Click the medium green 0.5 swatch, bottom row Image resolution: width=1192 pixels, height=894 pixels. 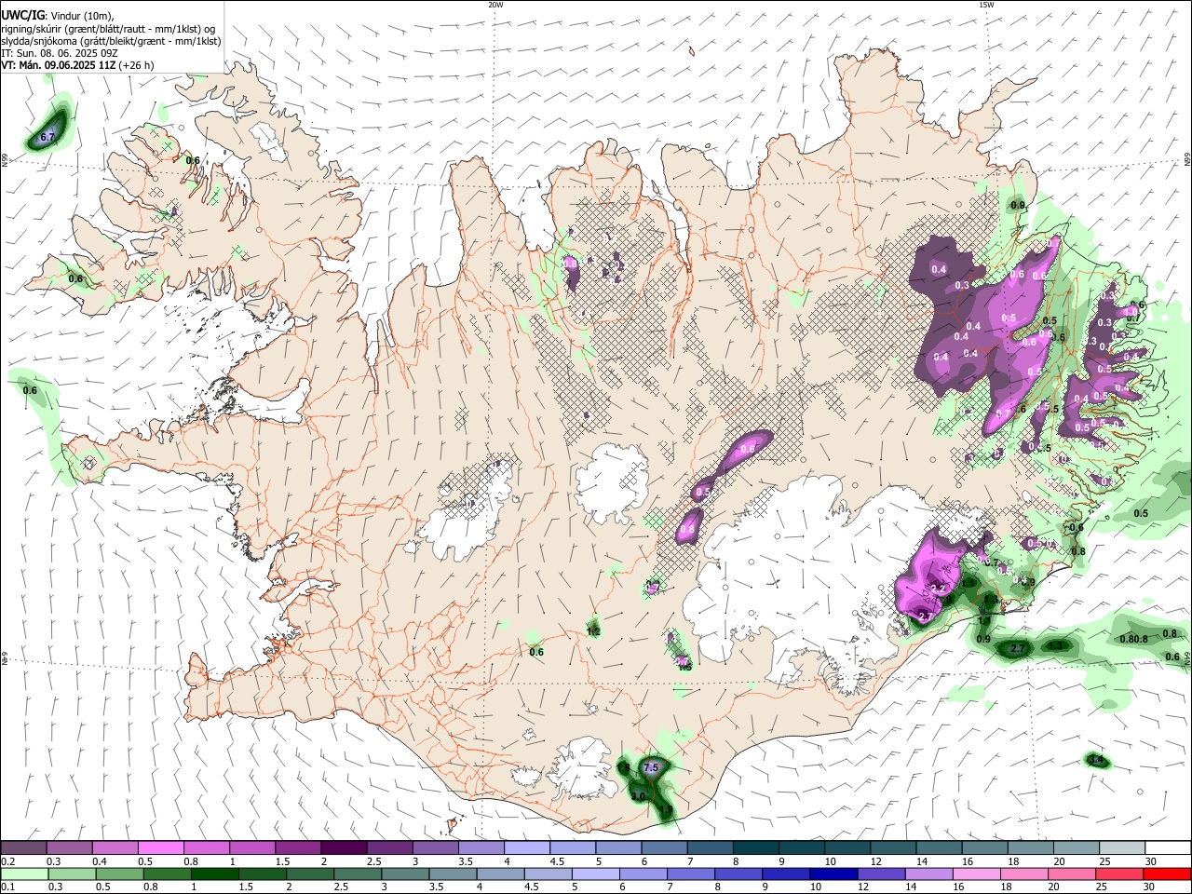[119, 874]
